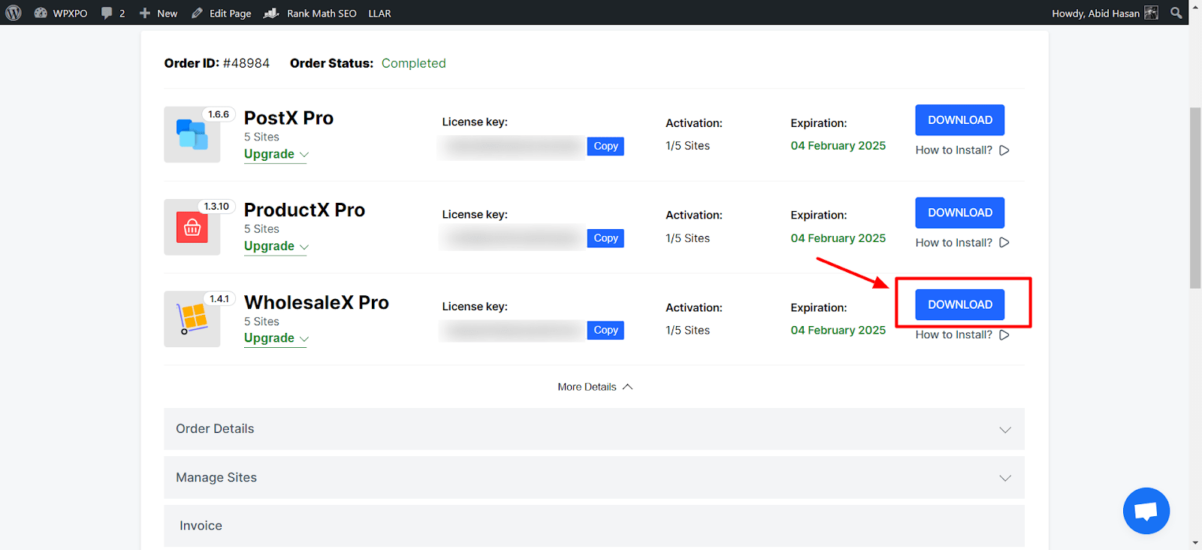Copy the PostX Pro license key
This screenshot has width=1202, height=550.
tap(606, 146)
